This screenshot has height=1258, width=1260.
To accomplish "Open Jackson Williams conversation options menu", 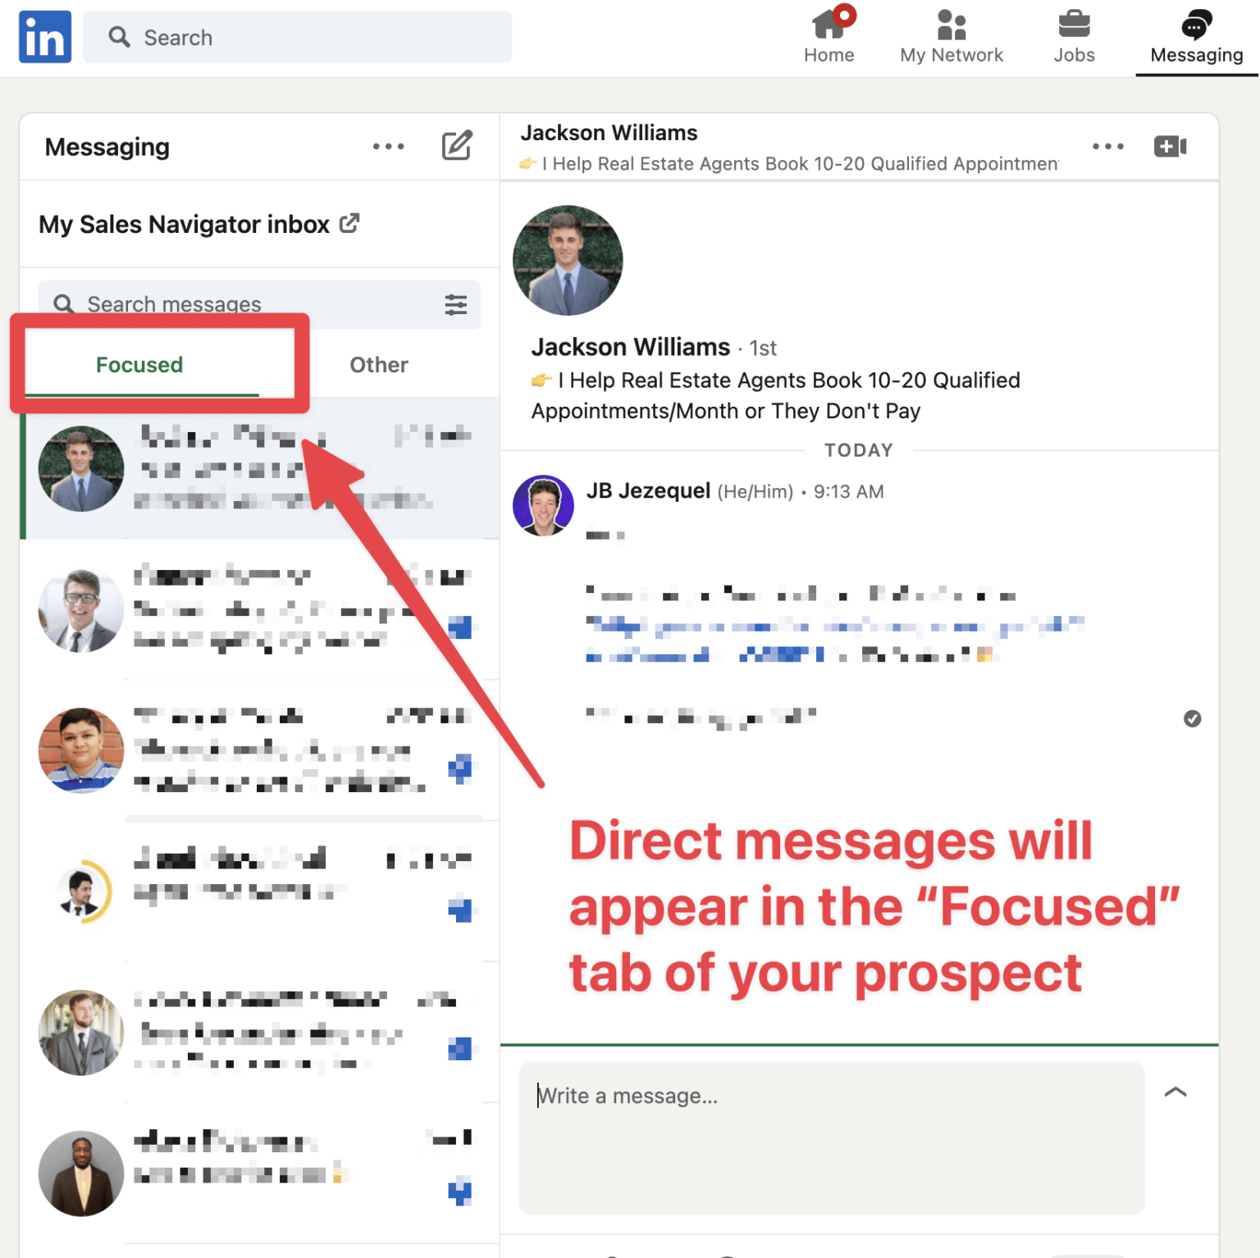I will point(1109,146).
